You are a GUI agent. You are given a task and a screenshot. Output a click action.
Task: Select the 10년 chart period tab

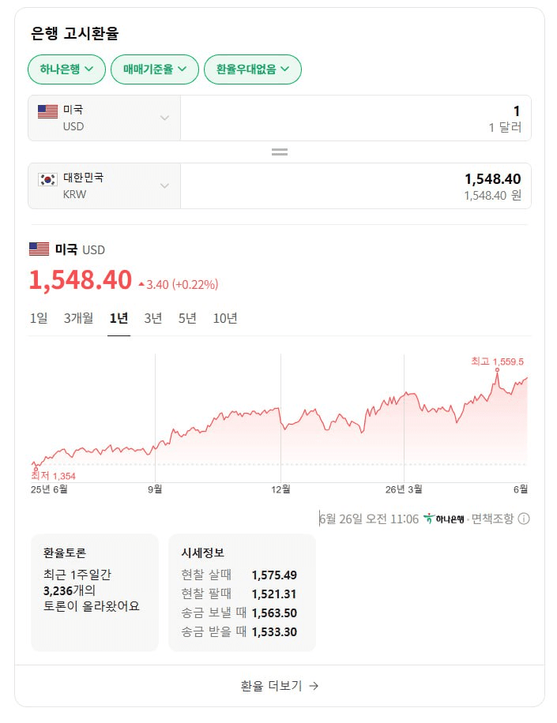pos(225,318)
